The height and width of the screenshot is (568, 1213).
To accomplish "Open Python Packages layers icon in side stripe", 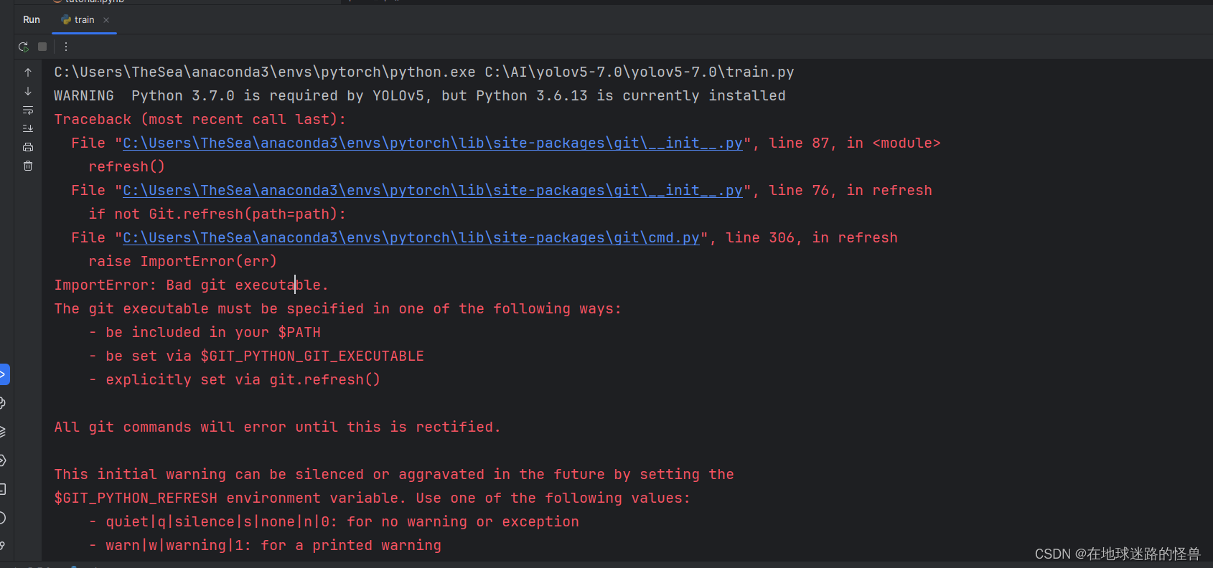I will tap(3, 432).
